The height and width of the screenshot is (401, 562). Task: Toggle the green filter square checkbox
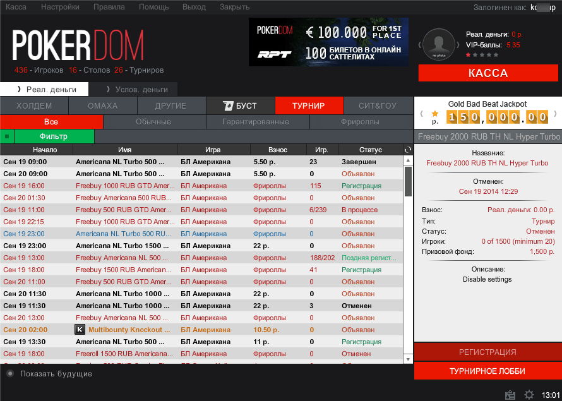coord(7,136)
